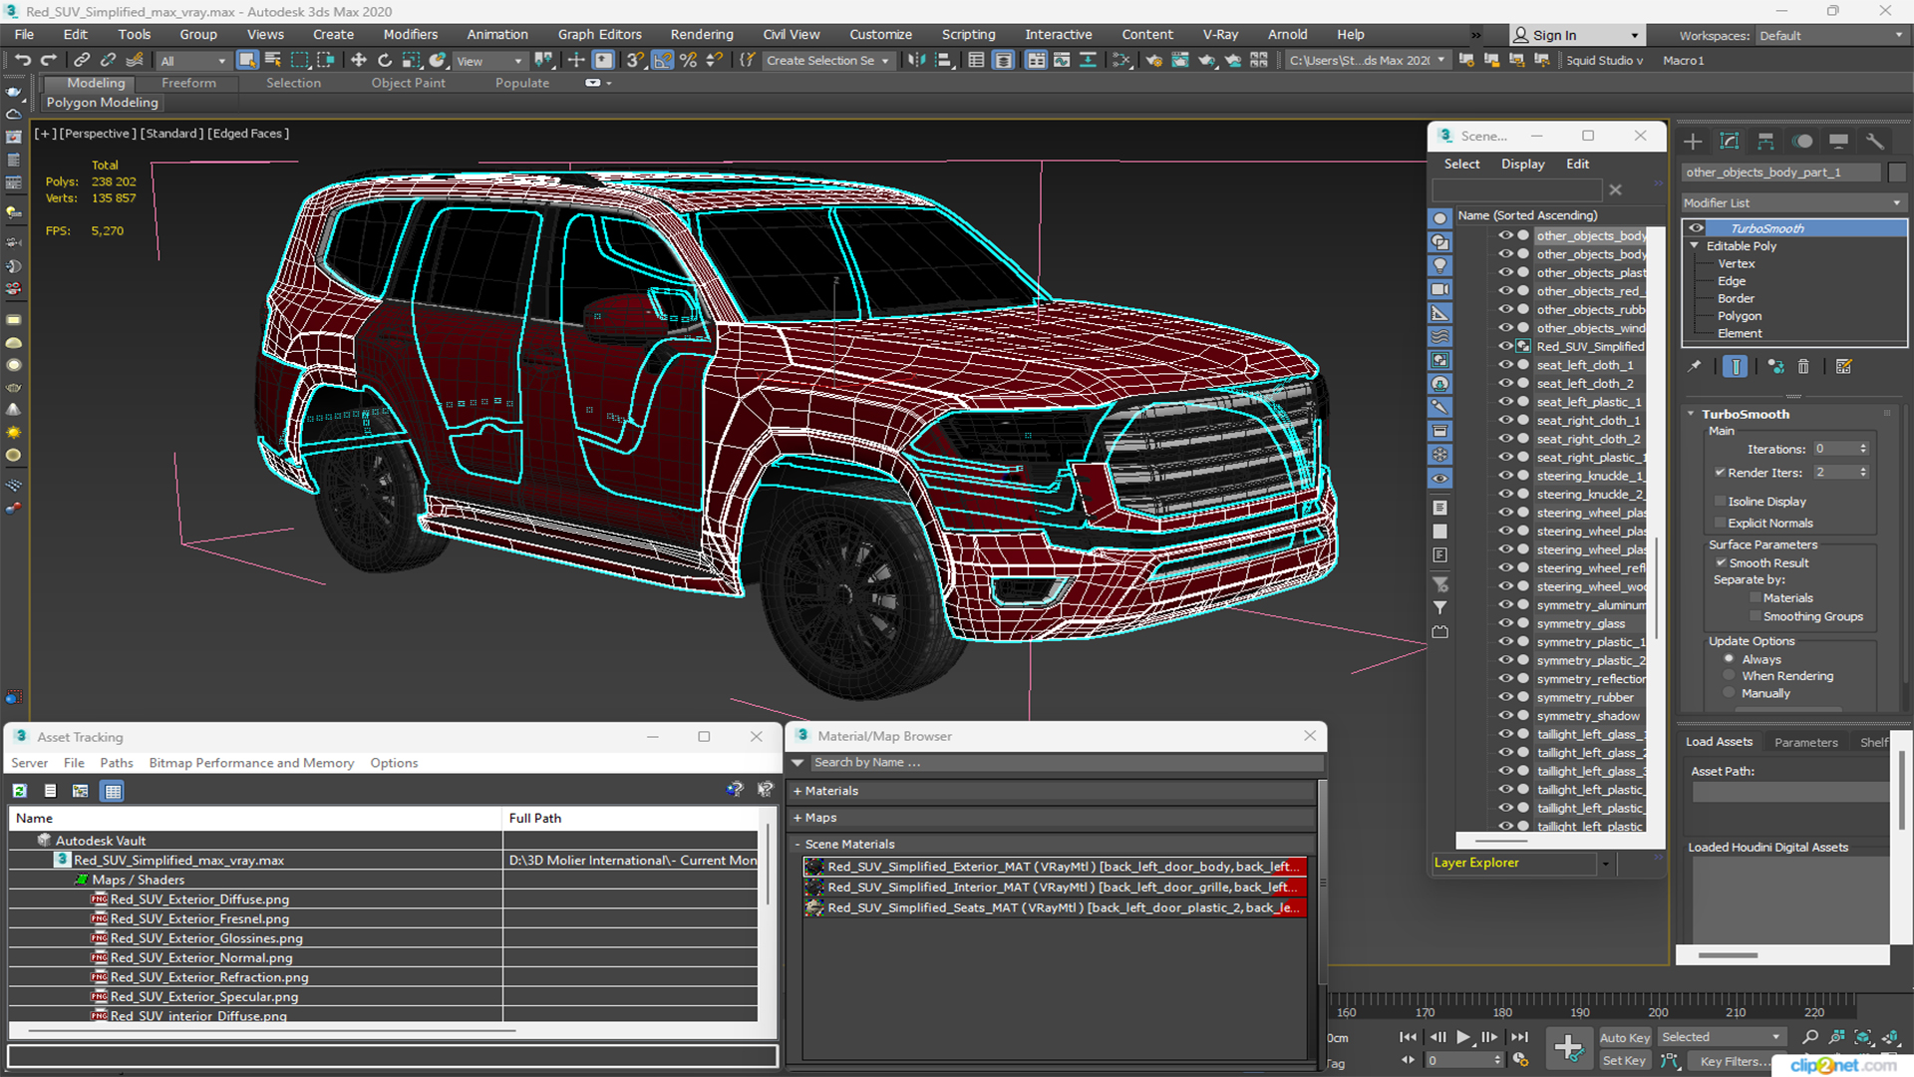Click the Time Configuration clock icon

[x=1520, y=1060]
